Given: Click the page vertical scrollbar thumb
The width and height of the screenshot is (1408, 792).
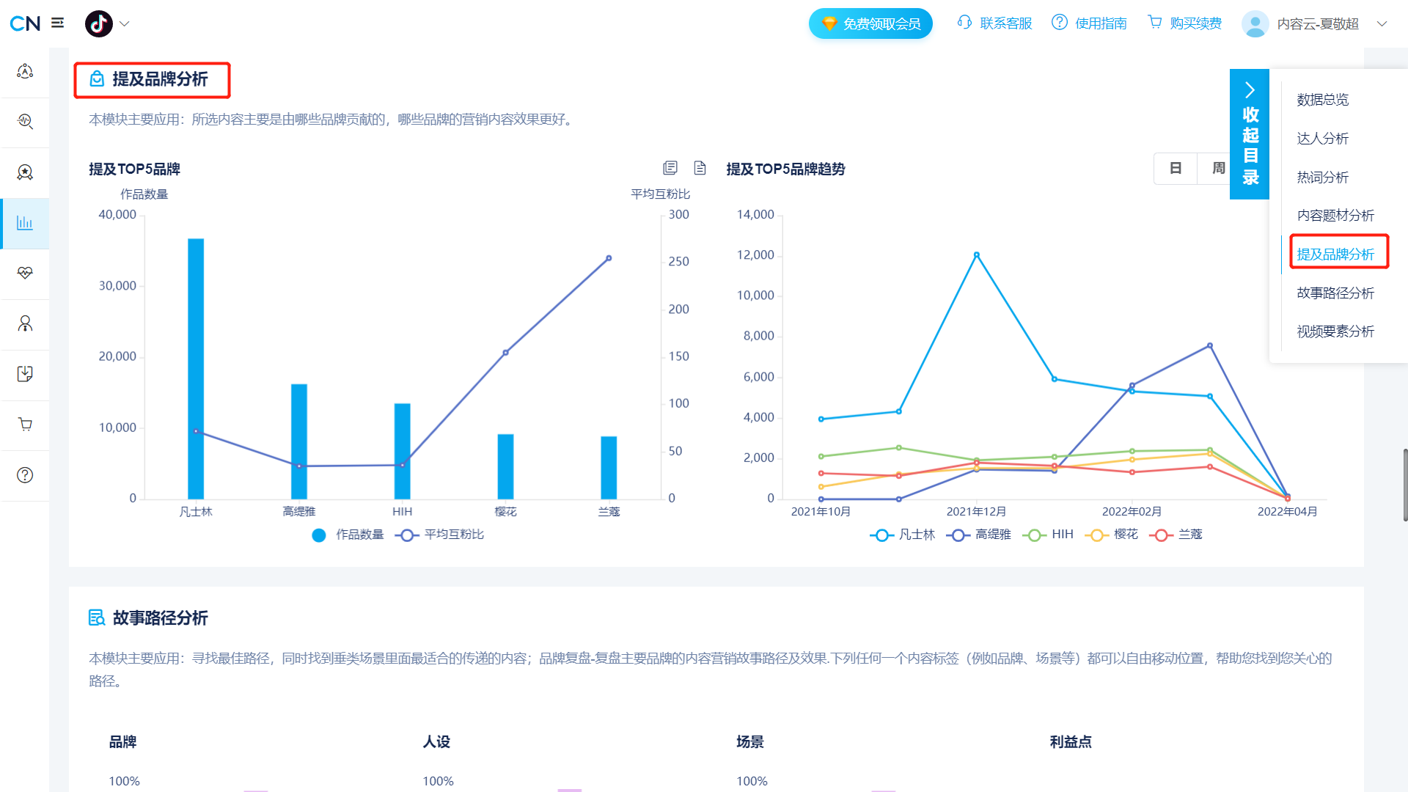Looking at the screenshot, I should pyautogui.click(x=1405, y=485).
